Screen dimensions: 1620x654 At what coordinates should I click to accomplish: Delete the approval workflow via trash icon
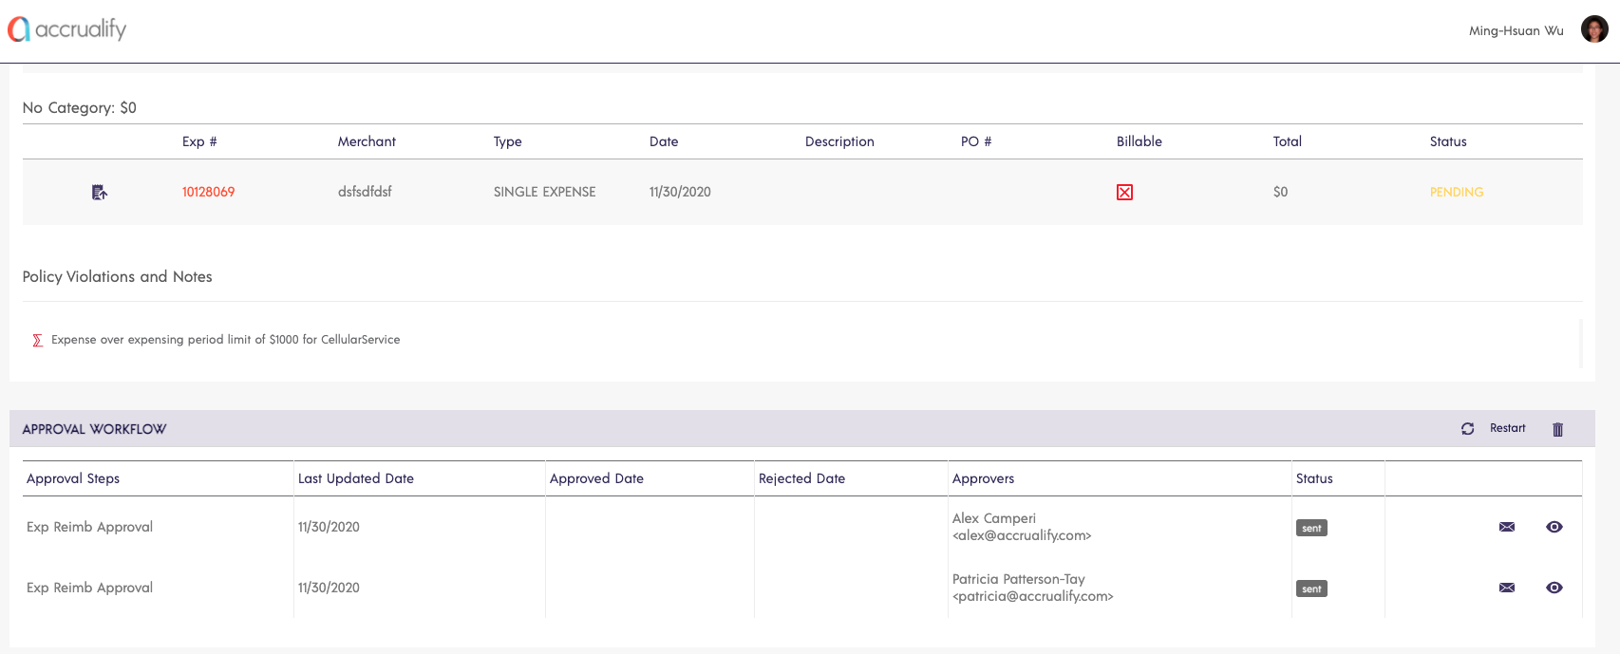tap(1557, 429)
